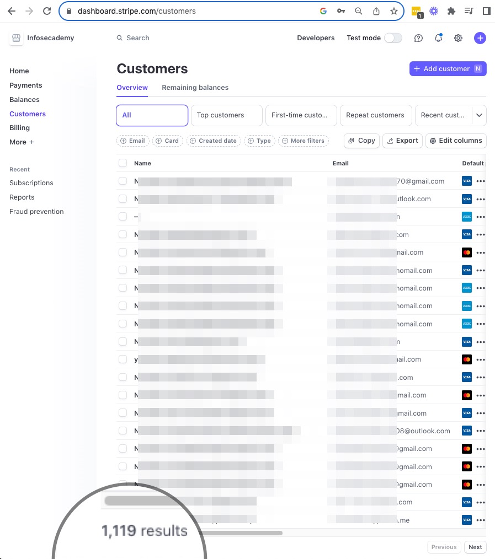Open the Stripe help question-mark icon
The width and height of the screenshot is (495, 559).
click(419, 38)
